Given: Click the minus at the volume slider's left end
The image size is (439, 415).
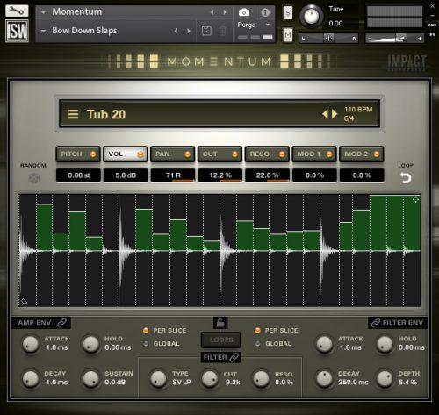Looking at the screenshot, I should tap(370, 39).
